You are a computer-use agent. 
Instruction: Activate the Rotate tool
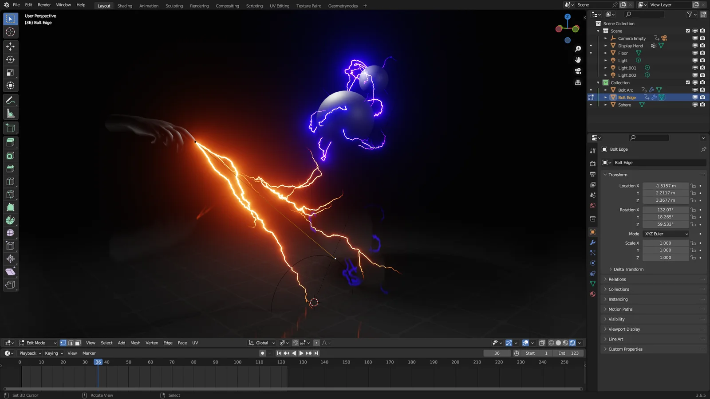point(10,59)
